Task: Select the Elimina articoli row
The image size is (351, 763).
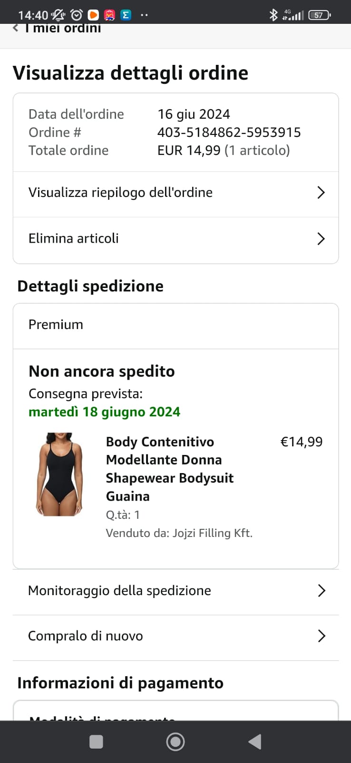Action: pos(74,238)
